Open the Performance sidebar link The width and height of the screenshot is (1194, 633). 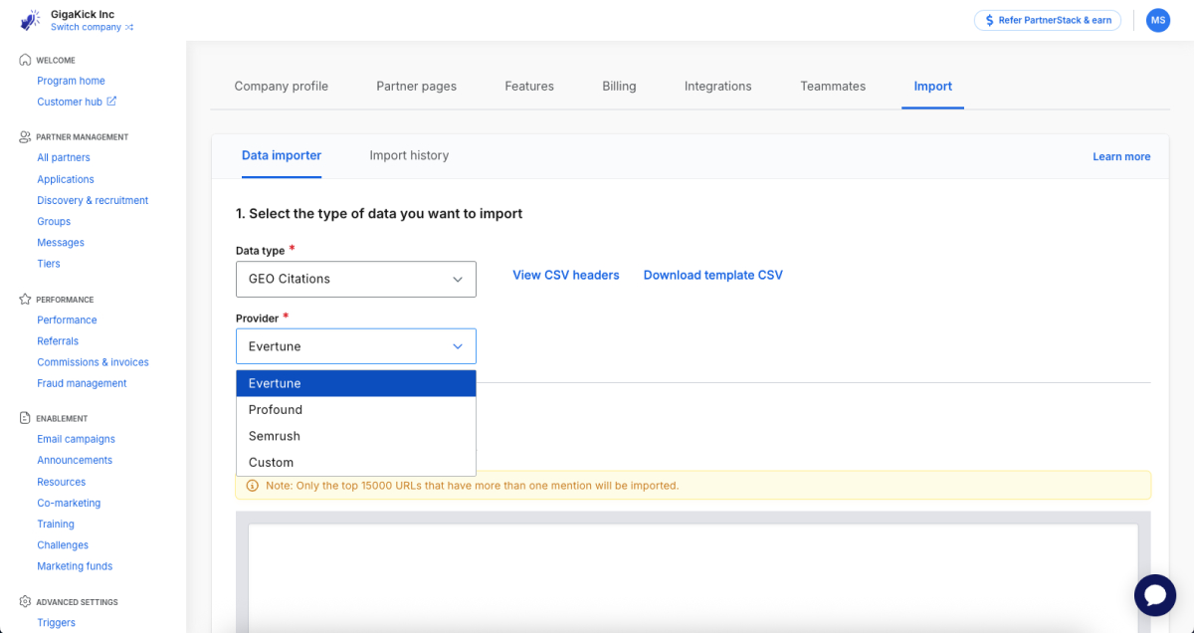67,319
